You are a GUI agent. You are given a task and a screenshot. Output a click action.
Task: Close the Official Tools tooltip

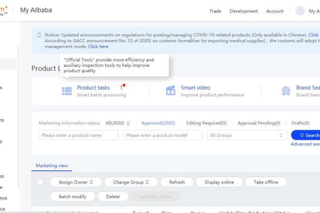[x=164, y=60]
